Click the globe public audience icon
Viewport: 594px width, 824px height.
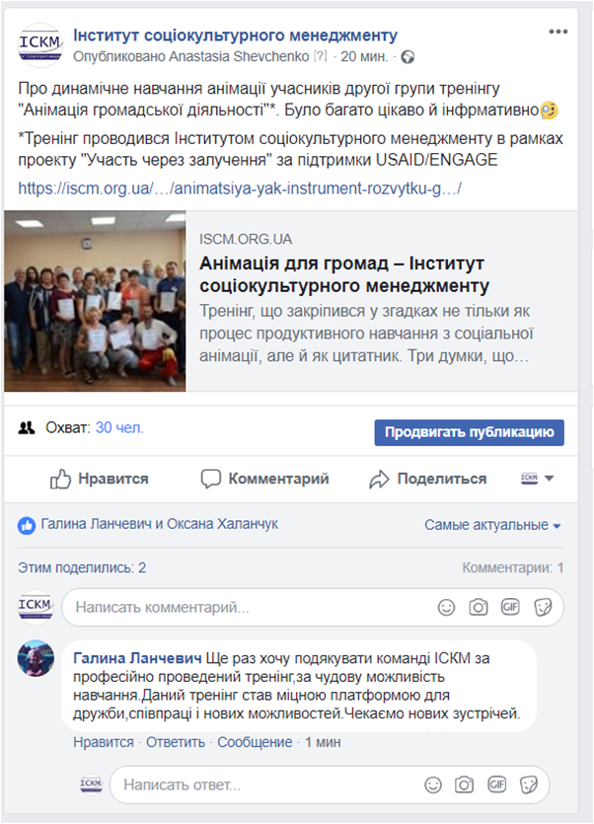point(408,57)
